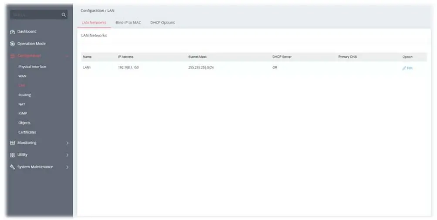Click the Option column header
The height and width of the screenshot is (220, 437).
pyautogui.click(x=407, y=57)
